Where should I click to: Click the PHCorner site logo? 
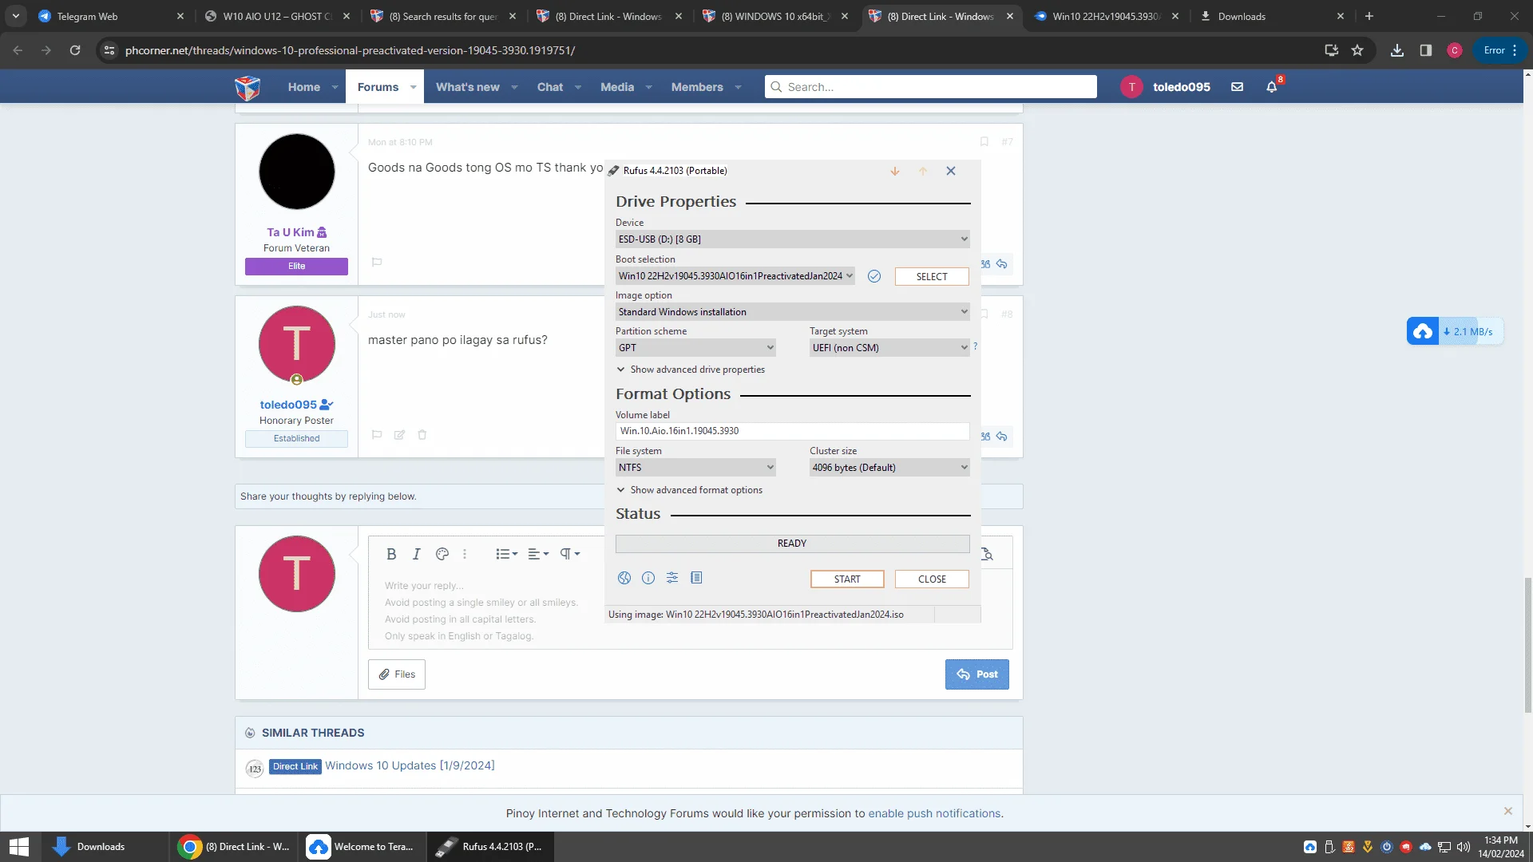click(x=248, y=87)
